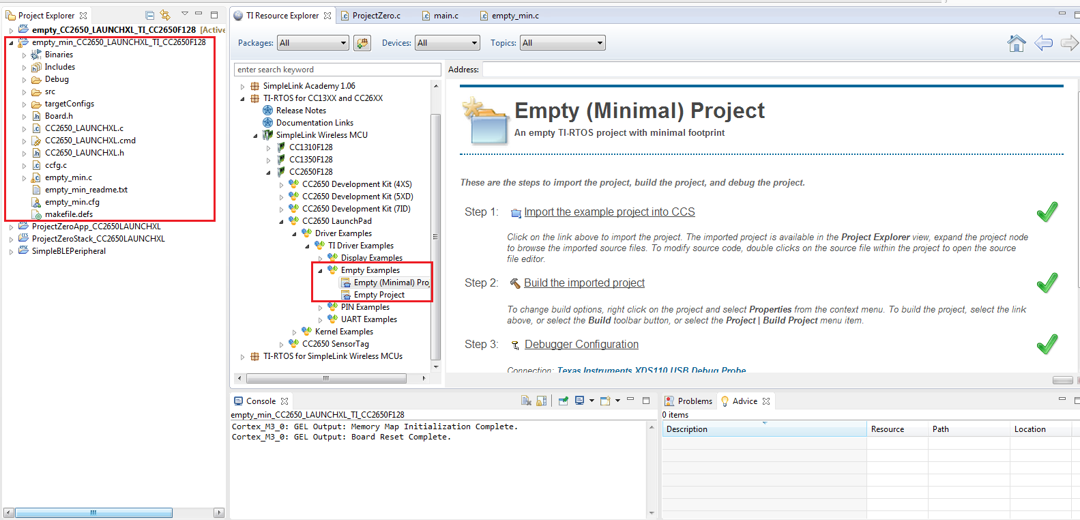Collapse all in Project Explorer
The height and width of the screenshot is (520, 1080).
(x=149, y=15)
